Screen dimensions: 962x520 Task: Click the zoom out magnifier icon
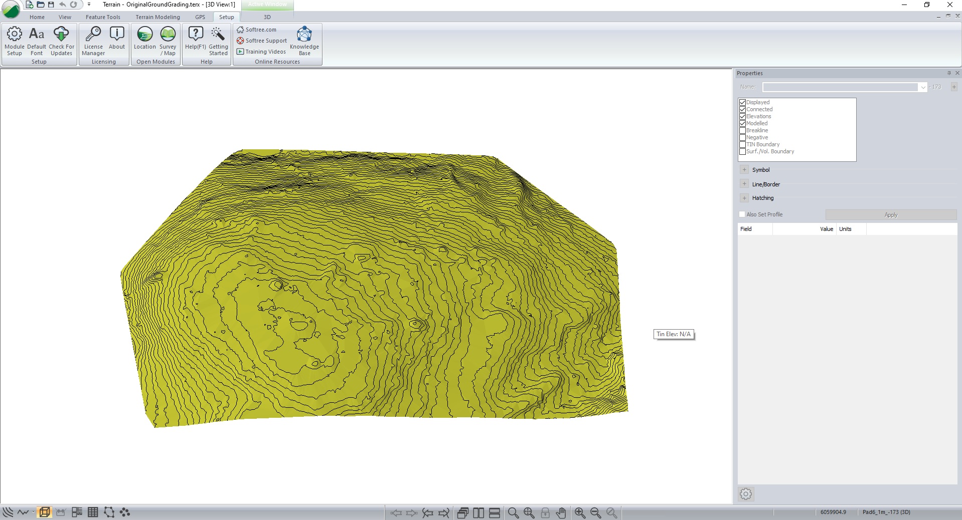coord(596,512)
